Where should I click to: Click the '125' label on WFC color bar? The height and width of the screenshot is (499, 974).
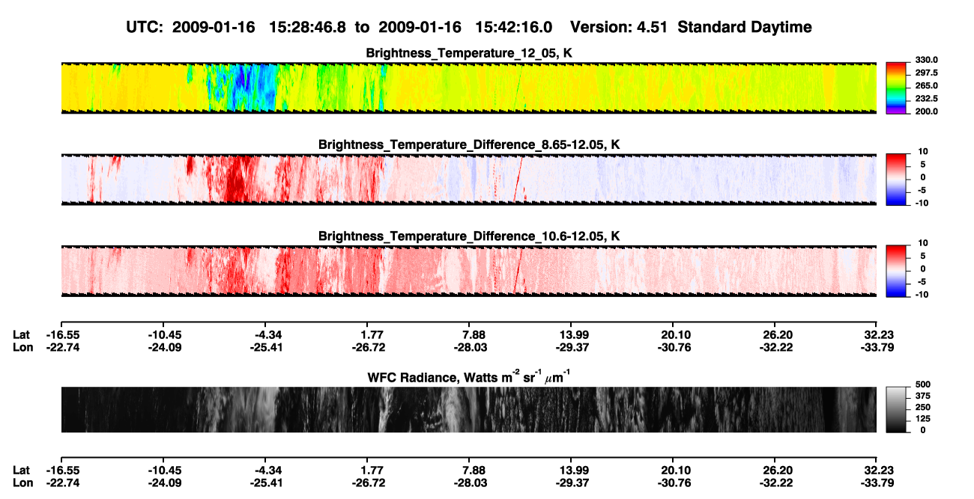coord(923,419)
